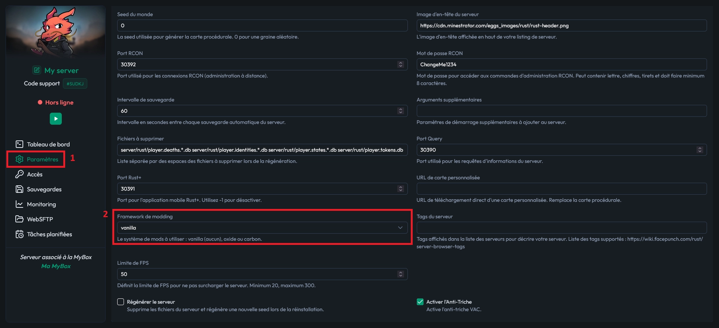Image resolution: width=719 pixels, height=328 pixels.
Task: Focus the Mot de passe RCON field
Action: [561, 64]
